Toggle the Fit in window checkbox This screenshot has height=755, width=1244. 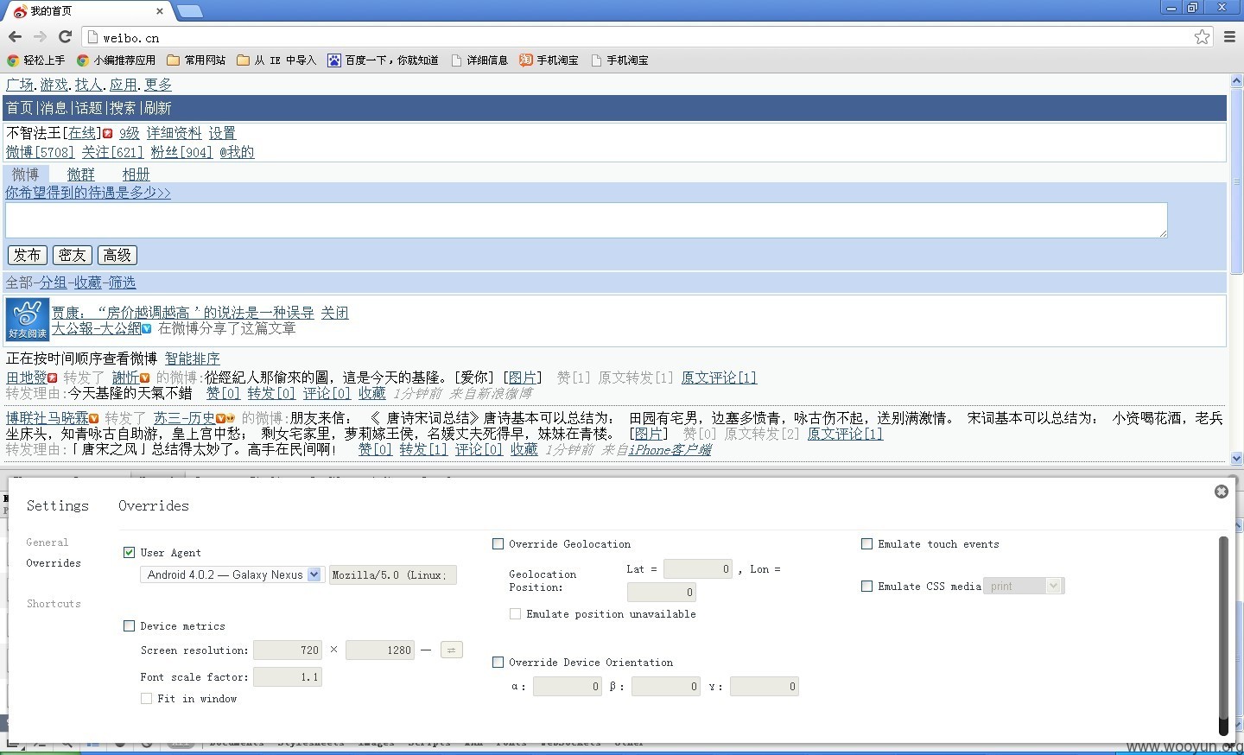147,698
